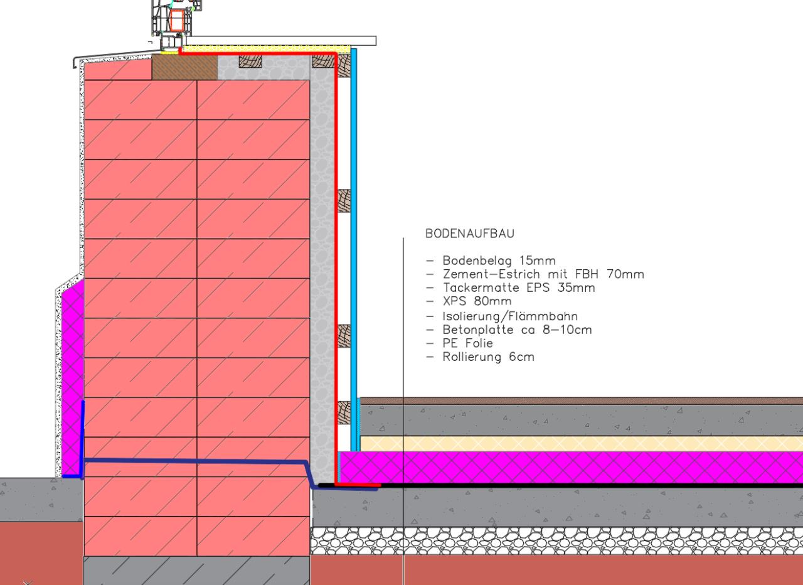803x585 pixels.
Task: Select the magenta XPS floor insulation layer
Action: pyautogui.click(x=565, y=467)
